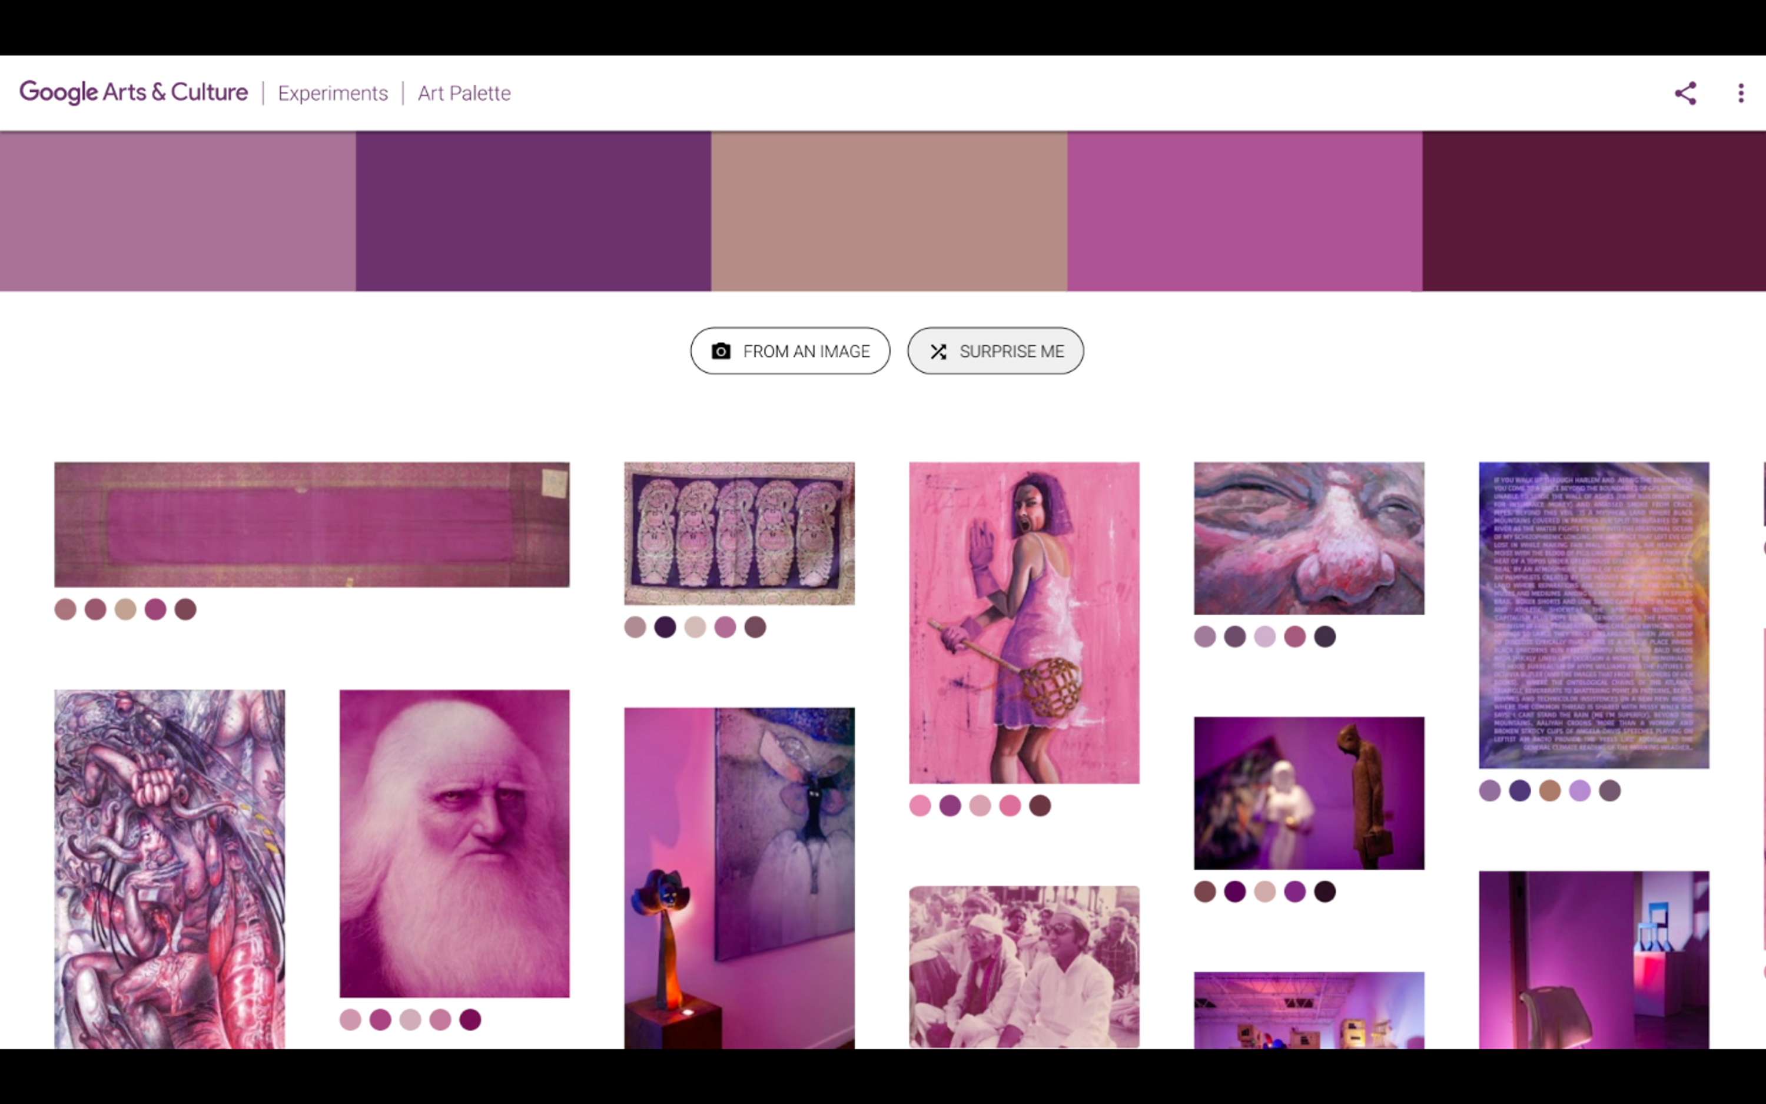Click the last dot under textile runner
Image resolution: width=1766 pixels, height=1104 pixels.
click(x=185, y=609)
